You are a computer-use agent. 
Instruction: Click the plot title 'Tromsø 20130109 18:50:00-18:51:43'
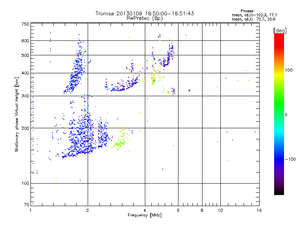pos(144,13)
